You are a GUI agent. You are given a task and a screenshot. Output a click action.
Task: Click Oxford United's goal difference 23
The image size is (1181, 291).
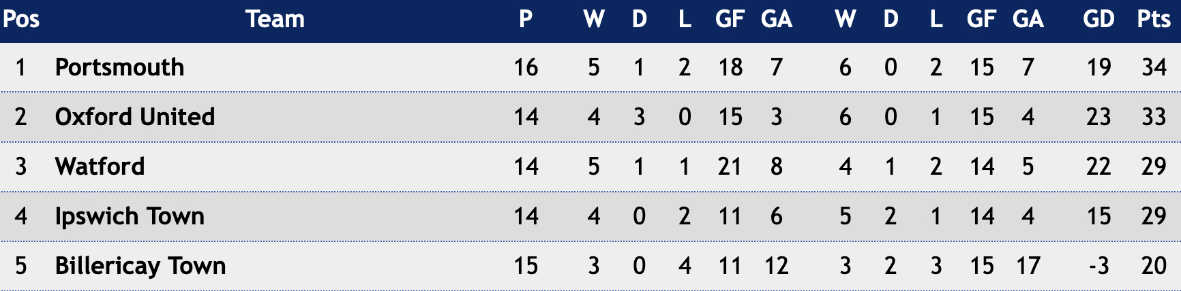click(x=1098, y=117)
